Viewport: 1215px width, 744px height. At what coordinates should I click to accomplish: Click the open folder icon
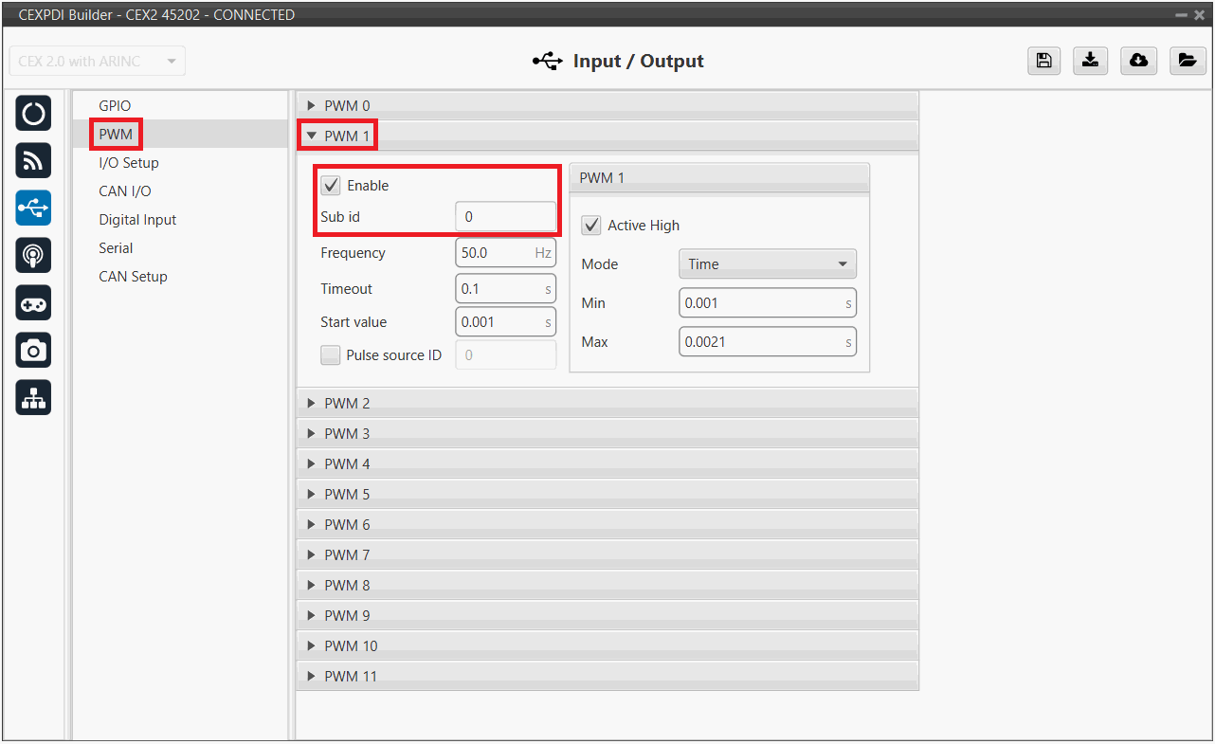pos(1187,61)
